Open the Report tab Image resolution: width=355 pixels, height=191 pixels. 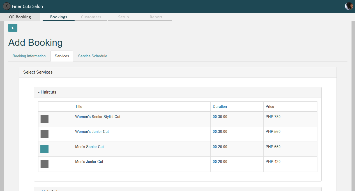click(156, 17)
